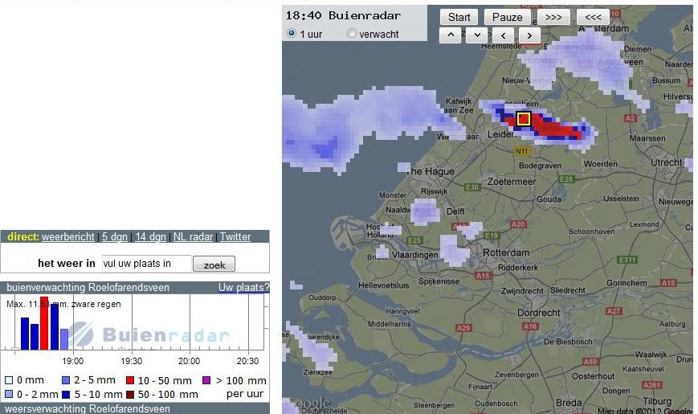Viewport: 698px width, 414px height.
Task: Open the NL radar link
Action: [x=193, y=236]
